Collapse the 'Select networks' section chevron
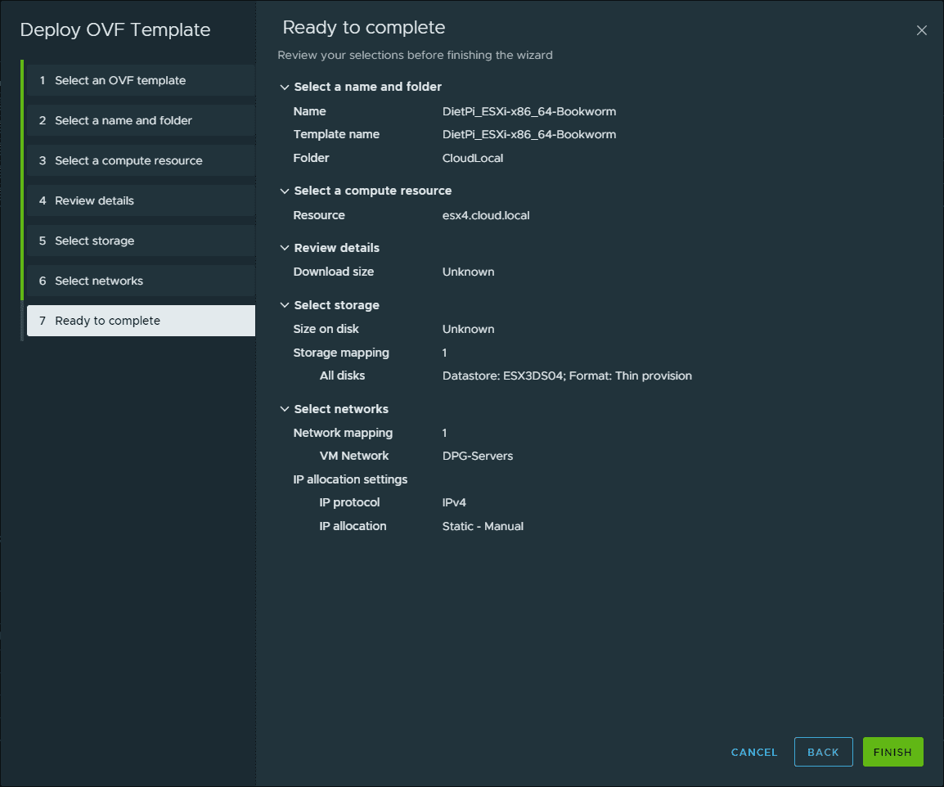 (x=285, y=409)
